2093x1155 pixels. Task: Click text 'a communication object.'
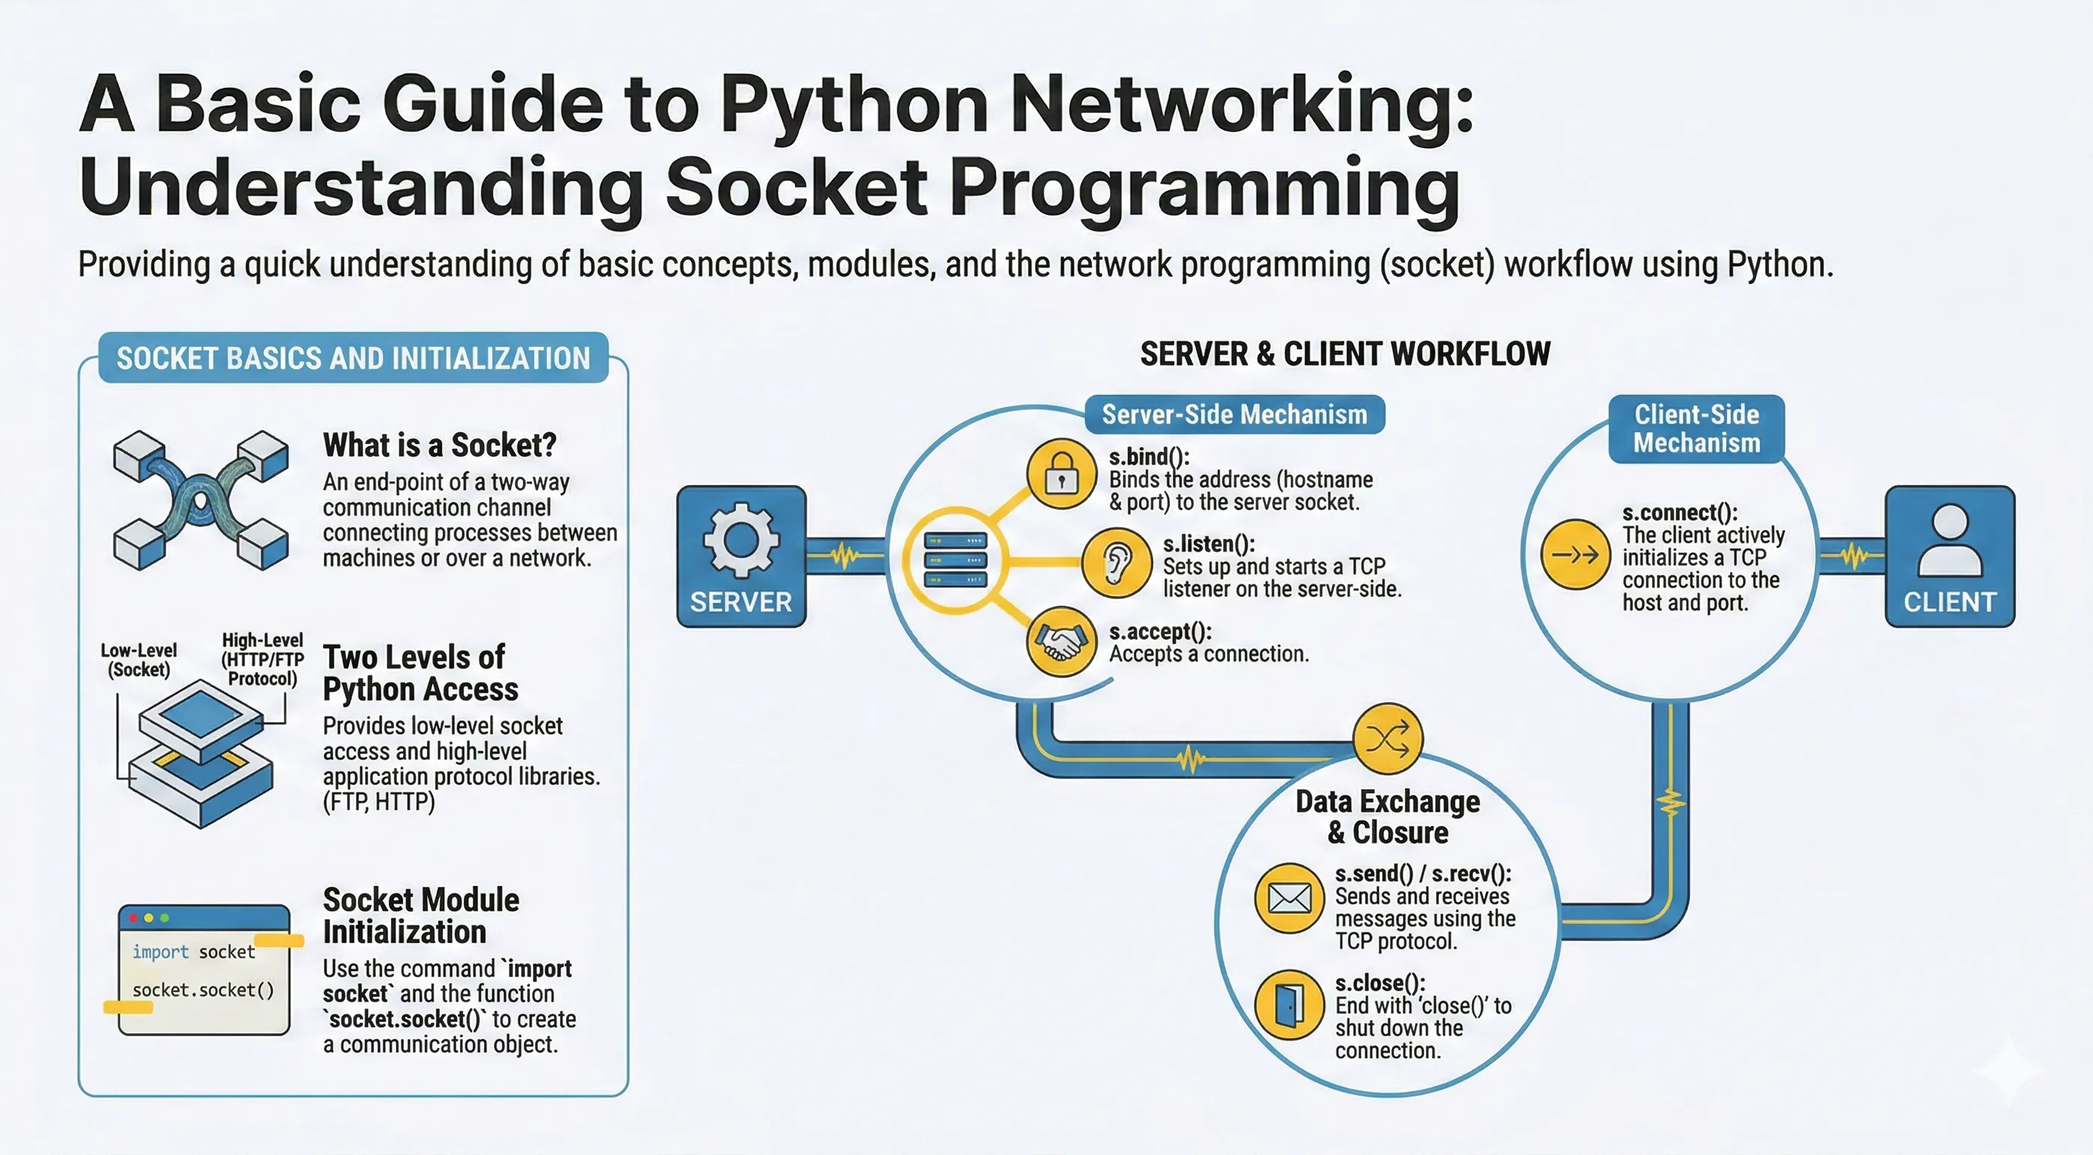point(441,1044)
